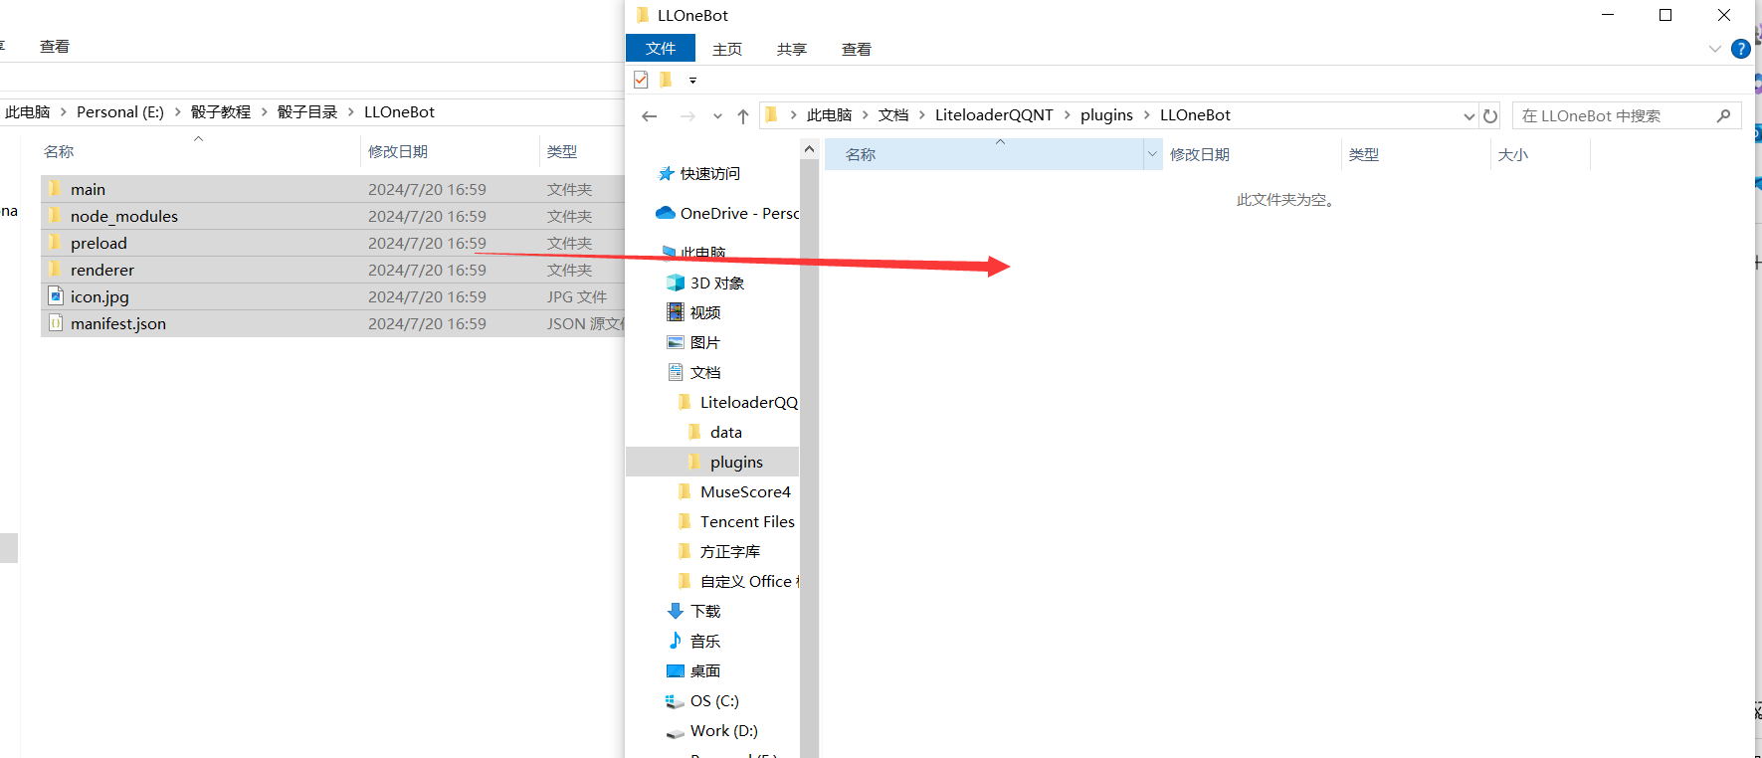Image resolution: width=1762 pixels, height=758 pixels.
Task: Click the New folder quick access icon
Action: pos(667,80)
